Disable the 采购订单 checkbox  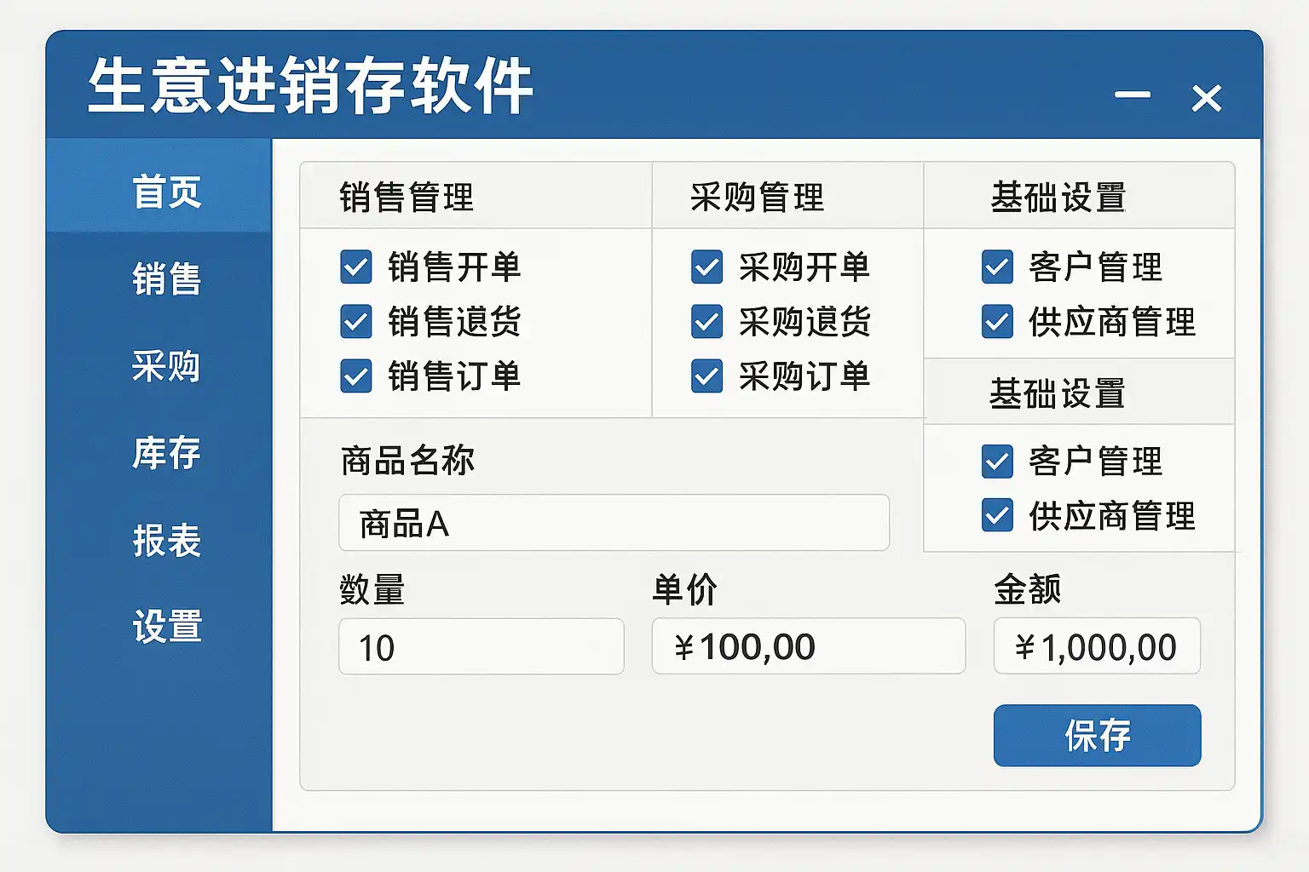pos(707,376)
